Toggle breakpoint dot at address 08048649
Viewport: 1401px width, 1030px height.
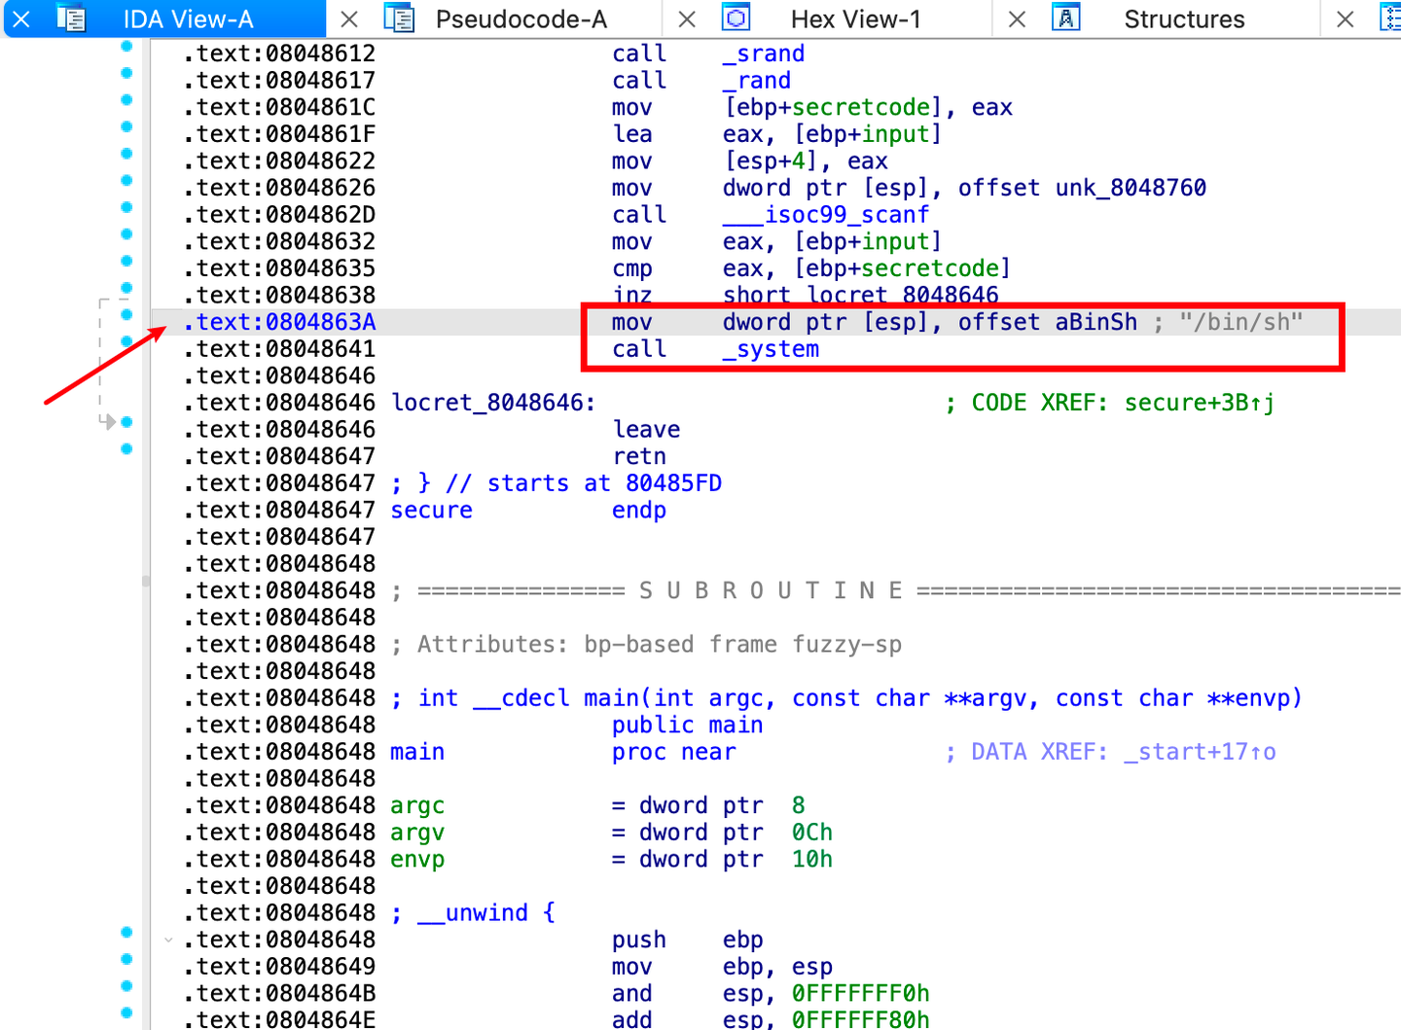click(126, 959)
